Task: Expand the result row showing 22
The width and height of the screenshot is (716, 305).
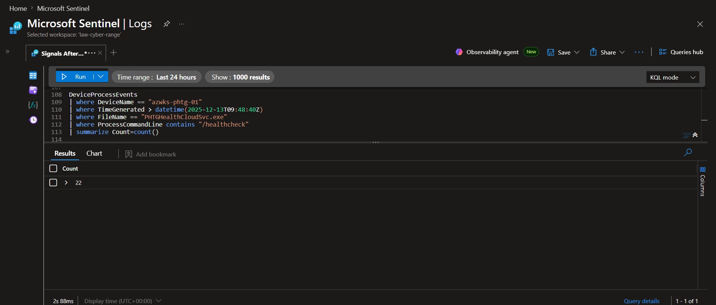Action: coord(66,183)
